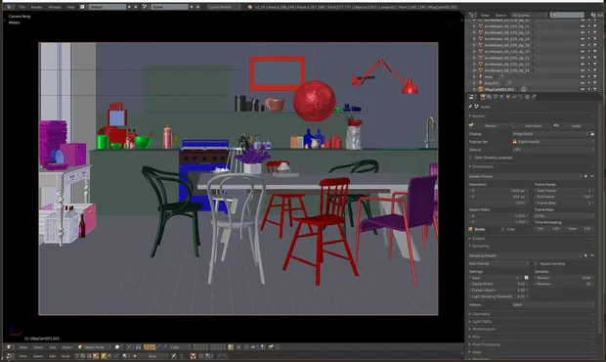Viewport: 606px width, 362px height.
Task: Pin the node tree with pin icon
Action: coord(174,356)
